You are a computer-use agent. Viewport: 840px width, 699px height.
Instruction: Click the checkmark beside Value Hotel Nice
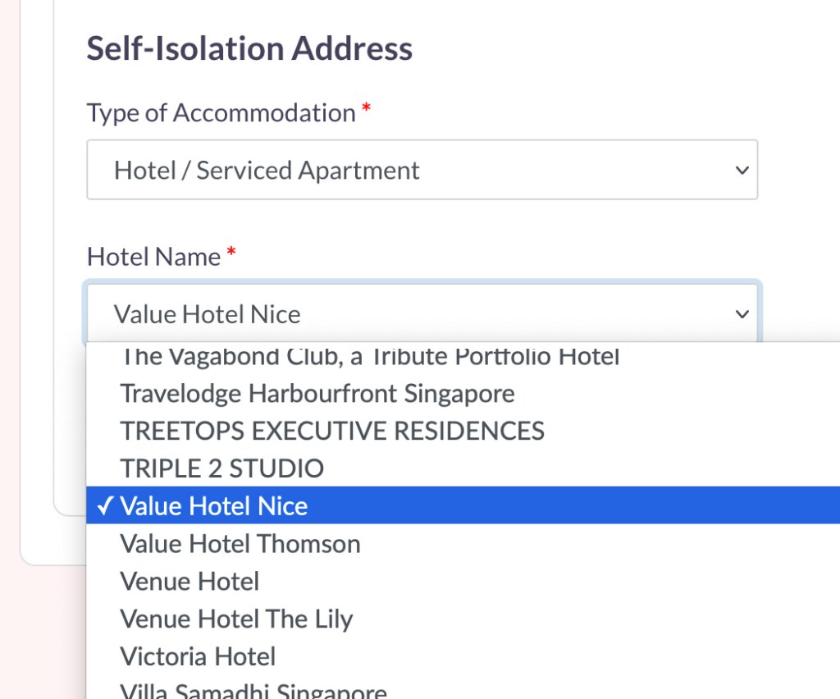click(x=104, y=505)
